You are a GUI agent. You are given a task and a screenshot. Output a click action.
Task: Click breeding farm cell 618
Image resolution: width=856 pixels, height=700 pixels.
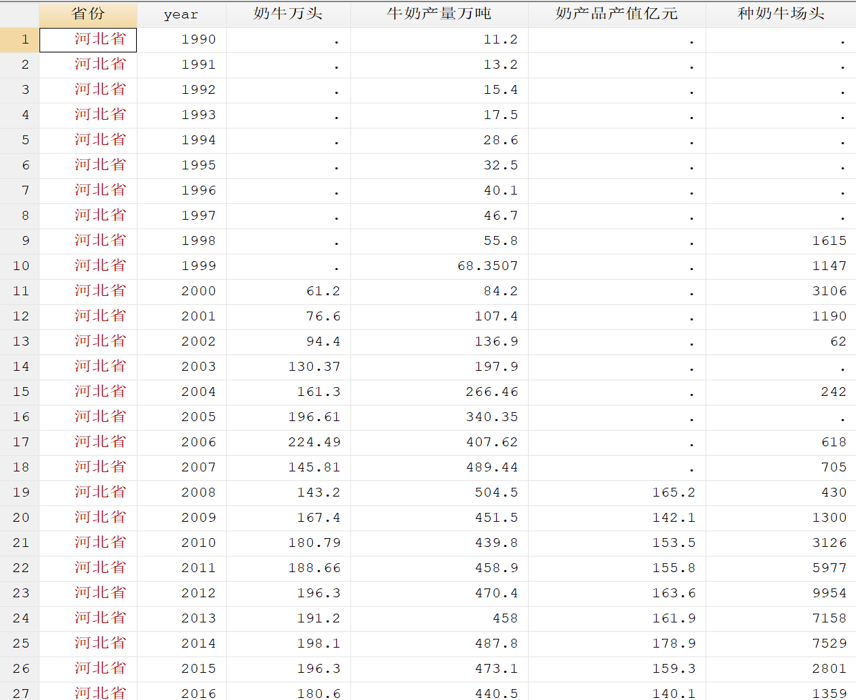(781, 442)
